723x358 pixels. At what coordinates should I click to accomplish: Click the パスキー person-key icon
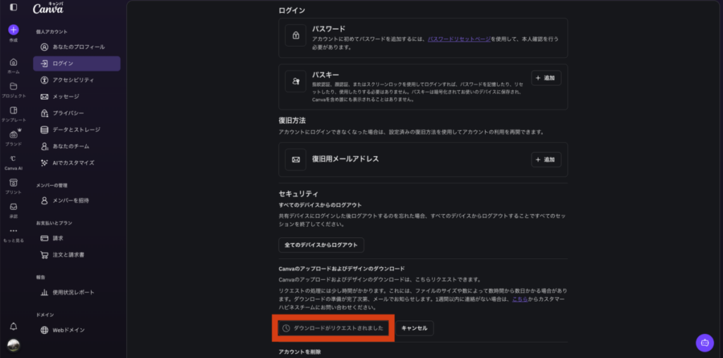(296, 82)
